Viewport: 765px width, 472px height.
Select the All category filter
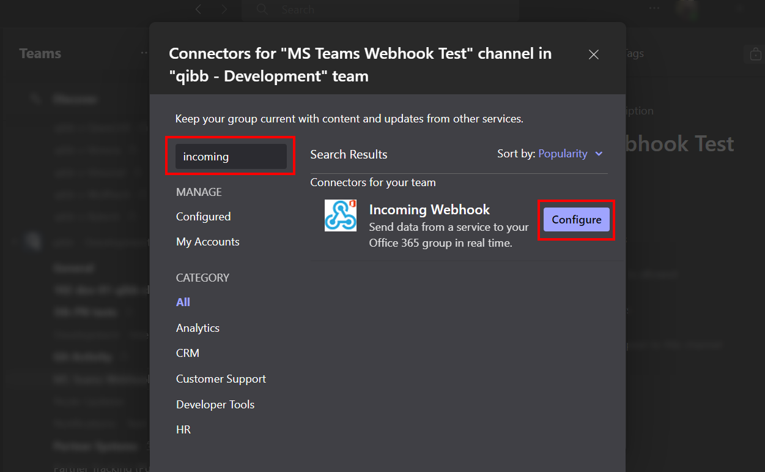point(183,302)
